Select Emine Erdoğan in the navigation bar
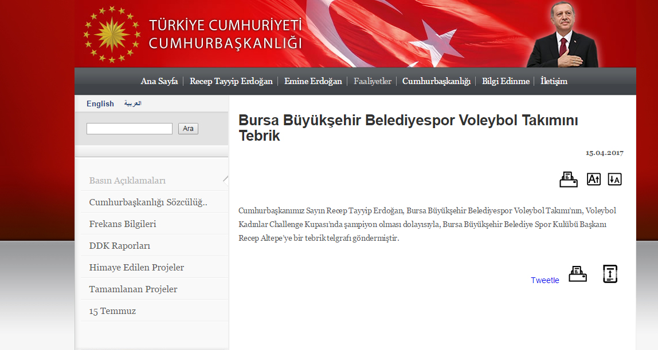The image size is (658, 350). (x=313, y=81)
